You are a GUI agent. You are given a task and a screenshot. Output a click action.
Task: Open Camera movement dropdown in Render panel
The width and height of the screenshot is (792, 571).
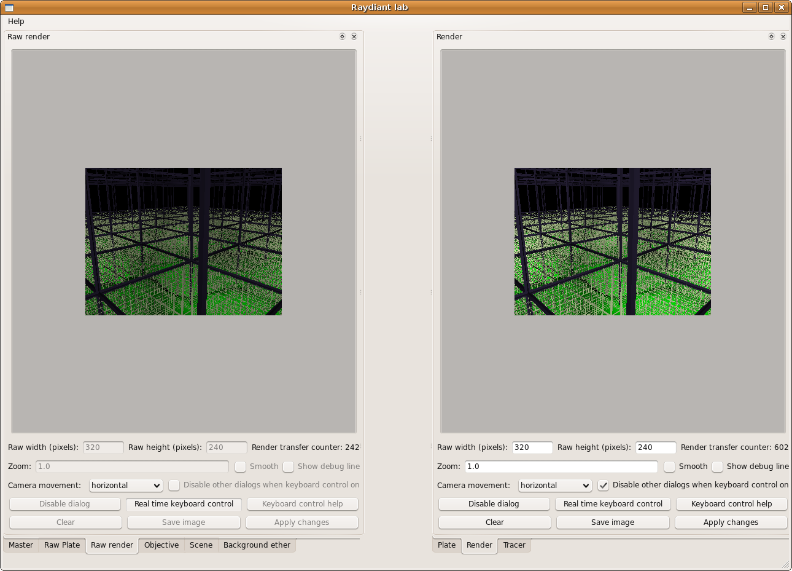[555, 485]
